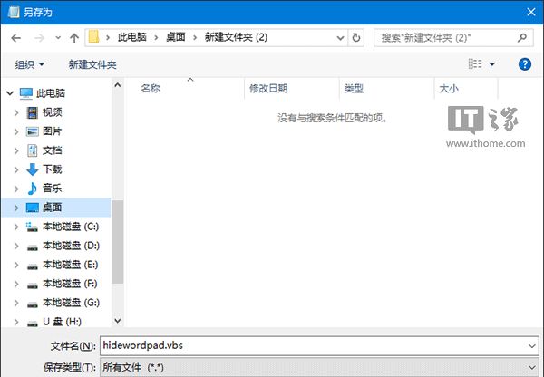Open the 保存类型 所有文件 dropdown
This screenshot has width=544, height=377.
click(x=319, y=367)
